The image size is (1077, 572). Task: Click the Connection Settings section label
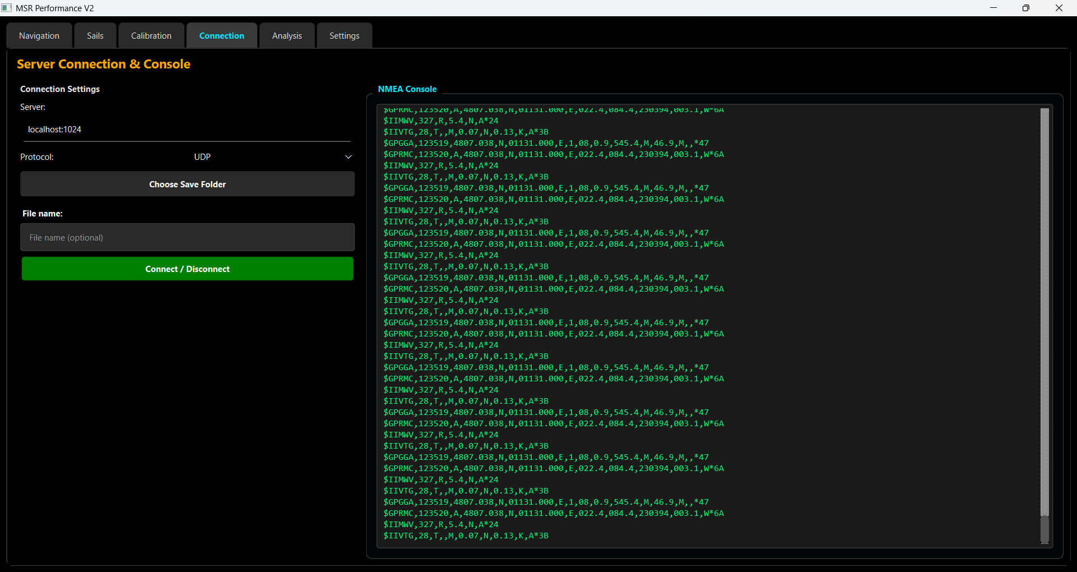point(60,89)
